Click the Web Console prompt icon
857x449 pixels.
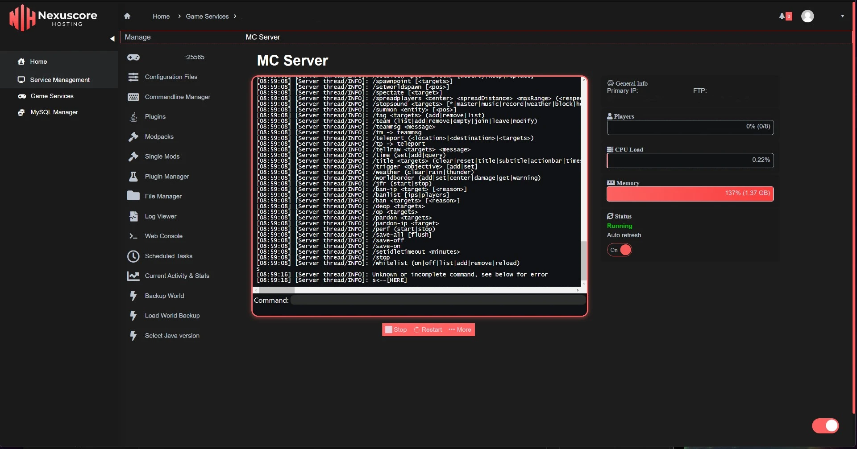[x=133, y=236]
